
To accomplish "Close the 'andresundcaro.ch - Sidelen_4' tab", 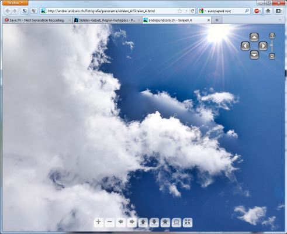I will click(x=209, y=20).
